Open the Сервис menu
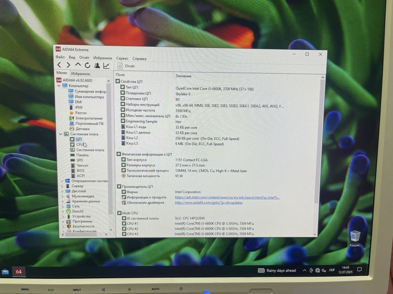 tap(122, 58)
